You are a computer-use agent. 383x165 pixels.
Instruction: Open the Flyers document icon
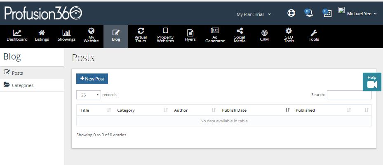point(190,32)
